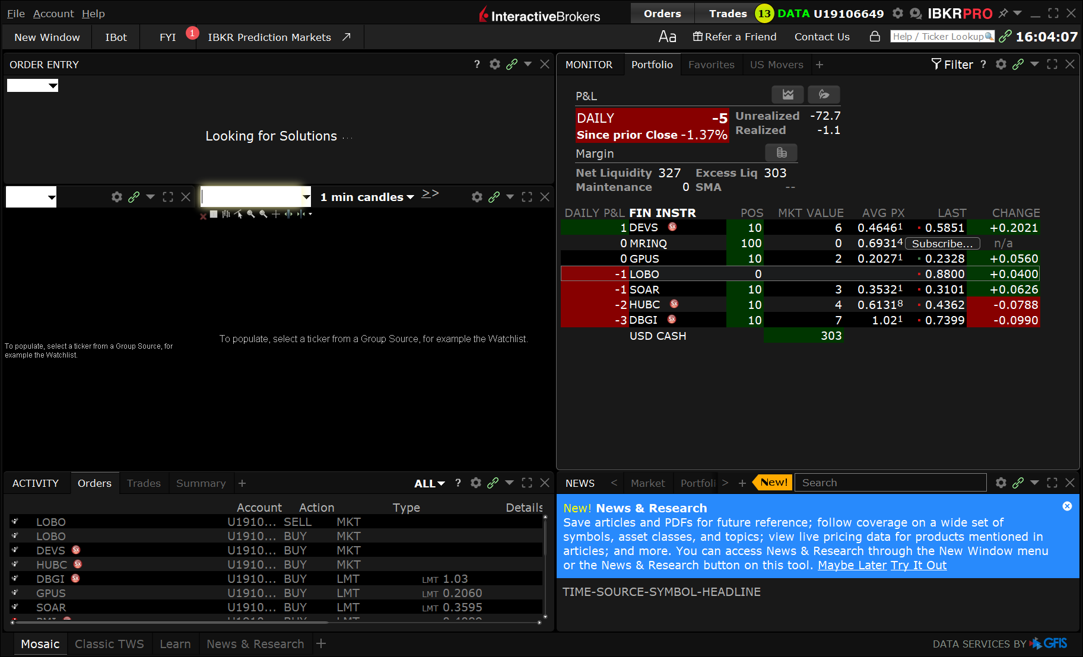Viewport: 1083px width, 657px height.
Task: Open the Order Entry ticker dropdown
Action: point(53,86)
